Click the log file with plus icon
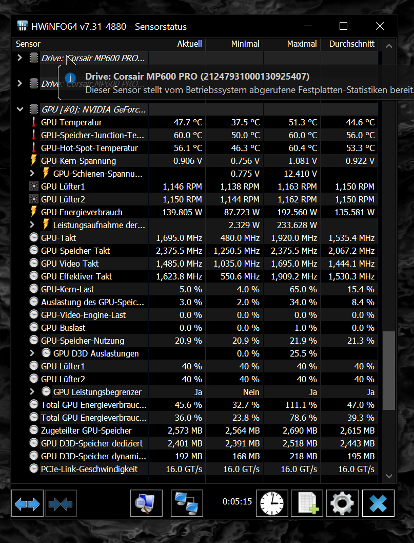This screenshot has width=414, height=543. coord(307,503)
